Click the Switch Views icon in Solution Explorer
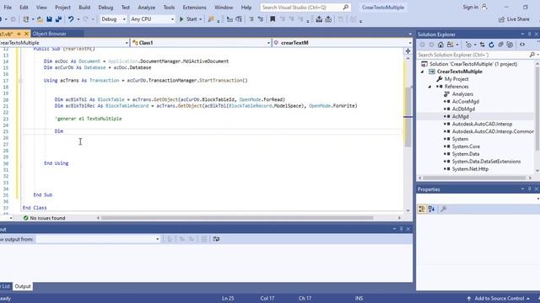 point(450,45)
